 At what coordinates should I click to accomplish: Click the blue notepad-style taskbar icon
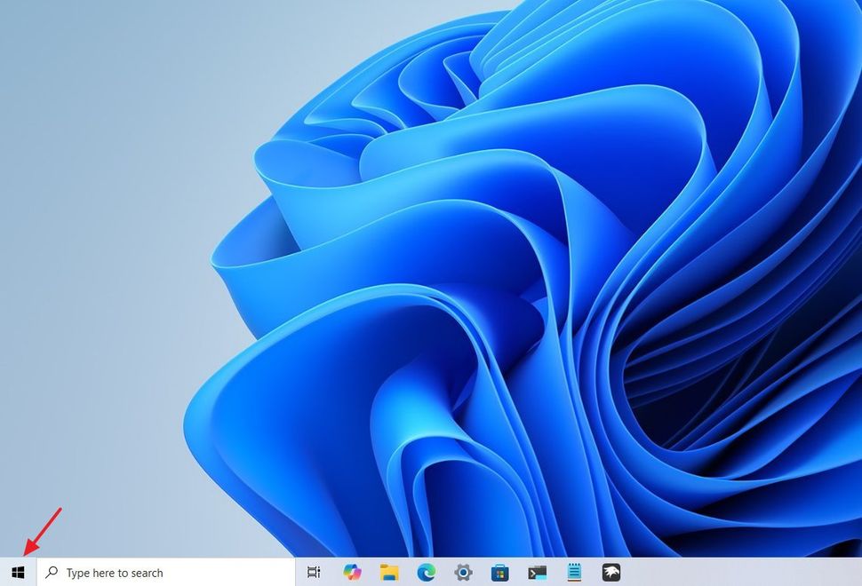[573, 573]
